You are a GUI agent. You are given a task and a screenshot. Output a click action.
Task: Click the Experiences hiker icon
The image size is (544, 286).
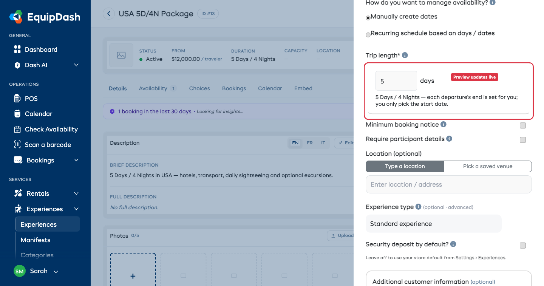pos(18,209)
